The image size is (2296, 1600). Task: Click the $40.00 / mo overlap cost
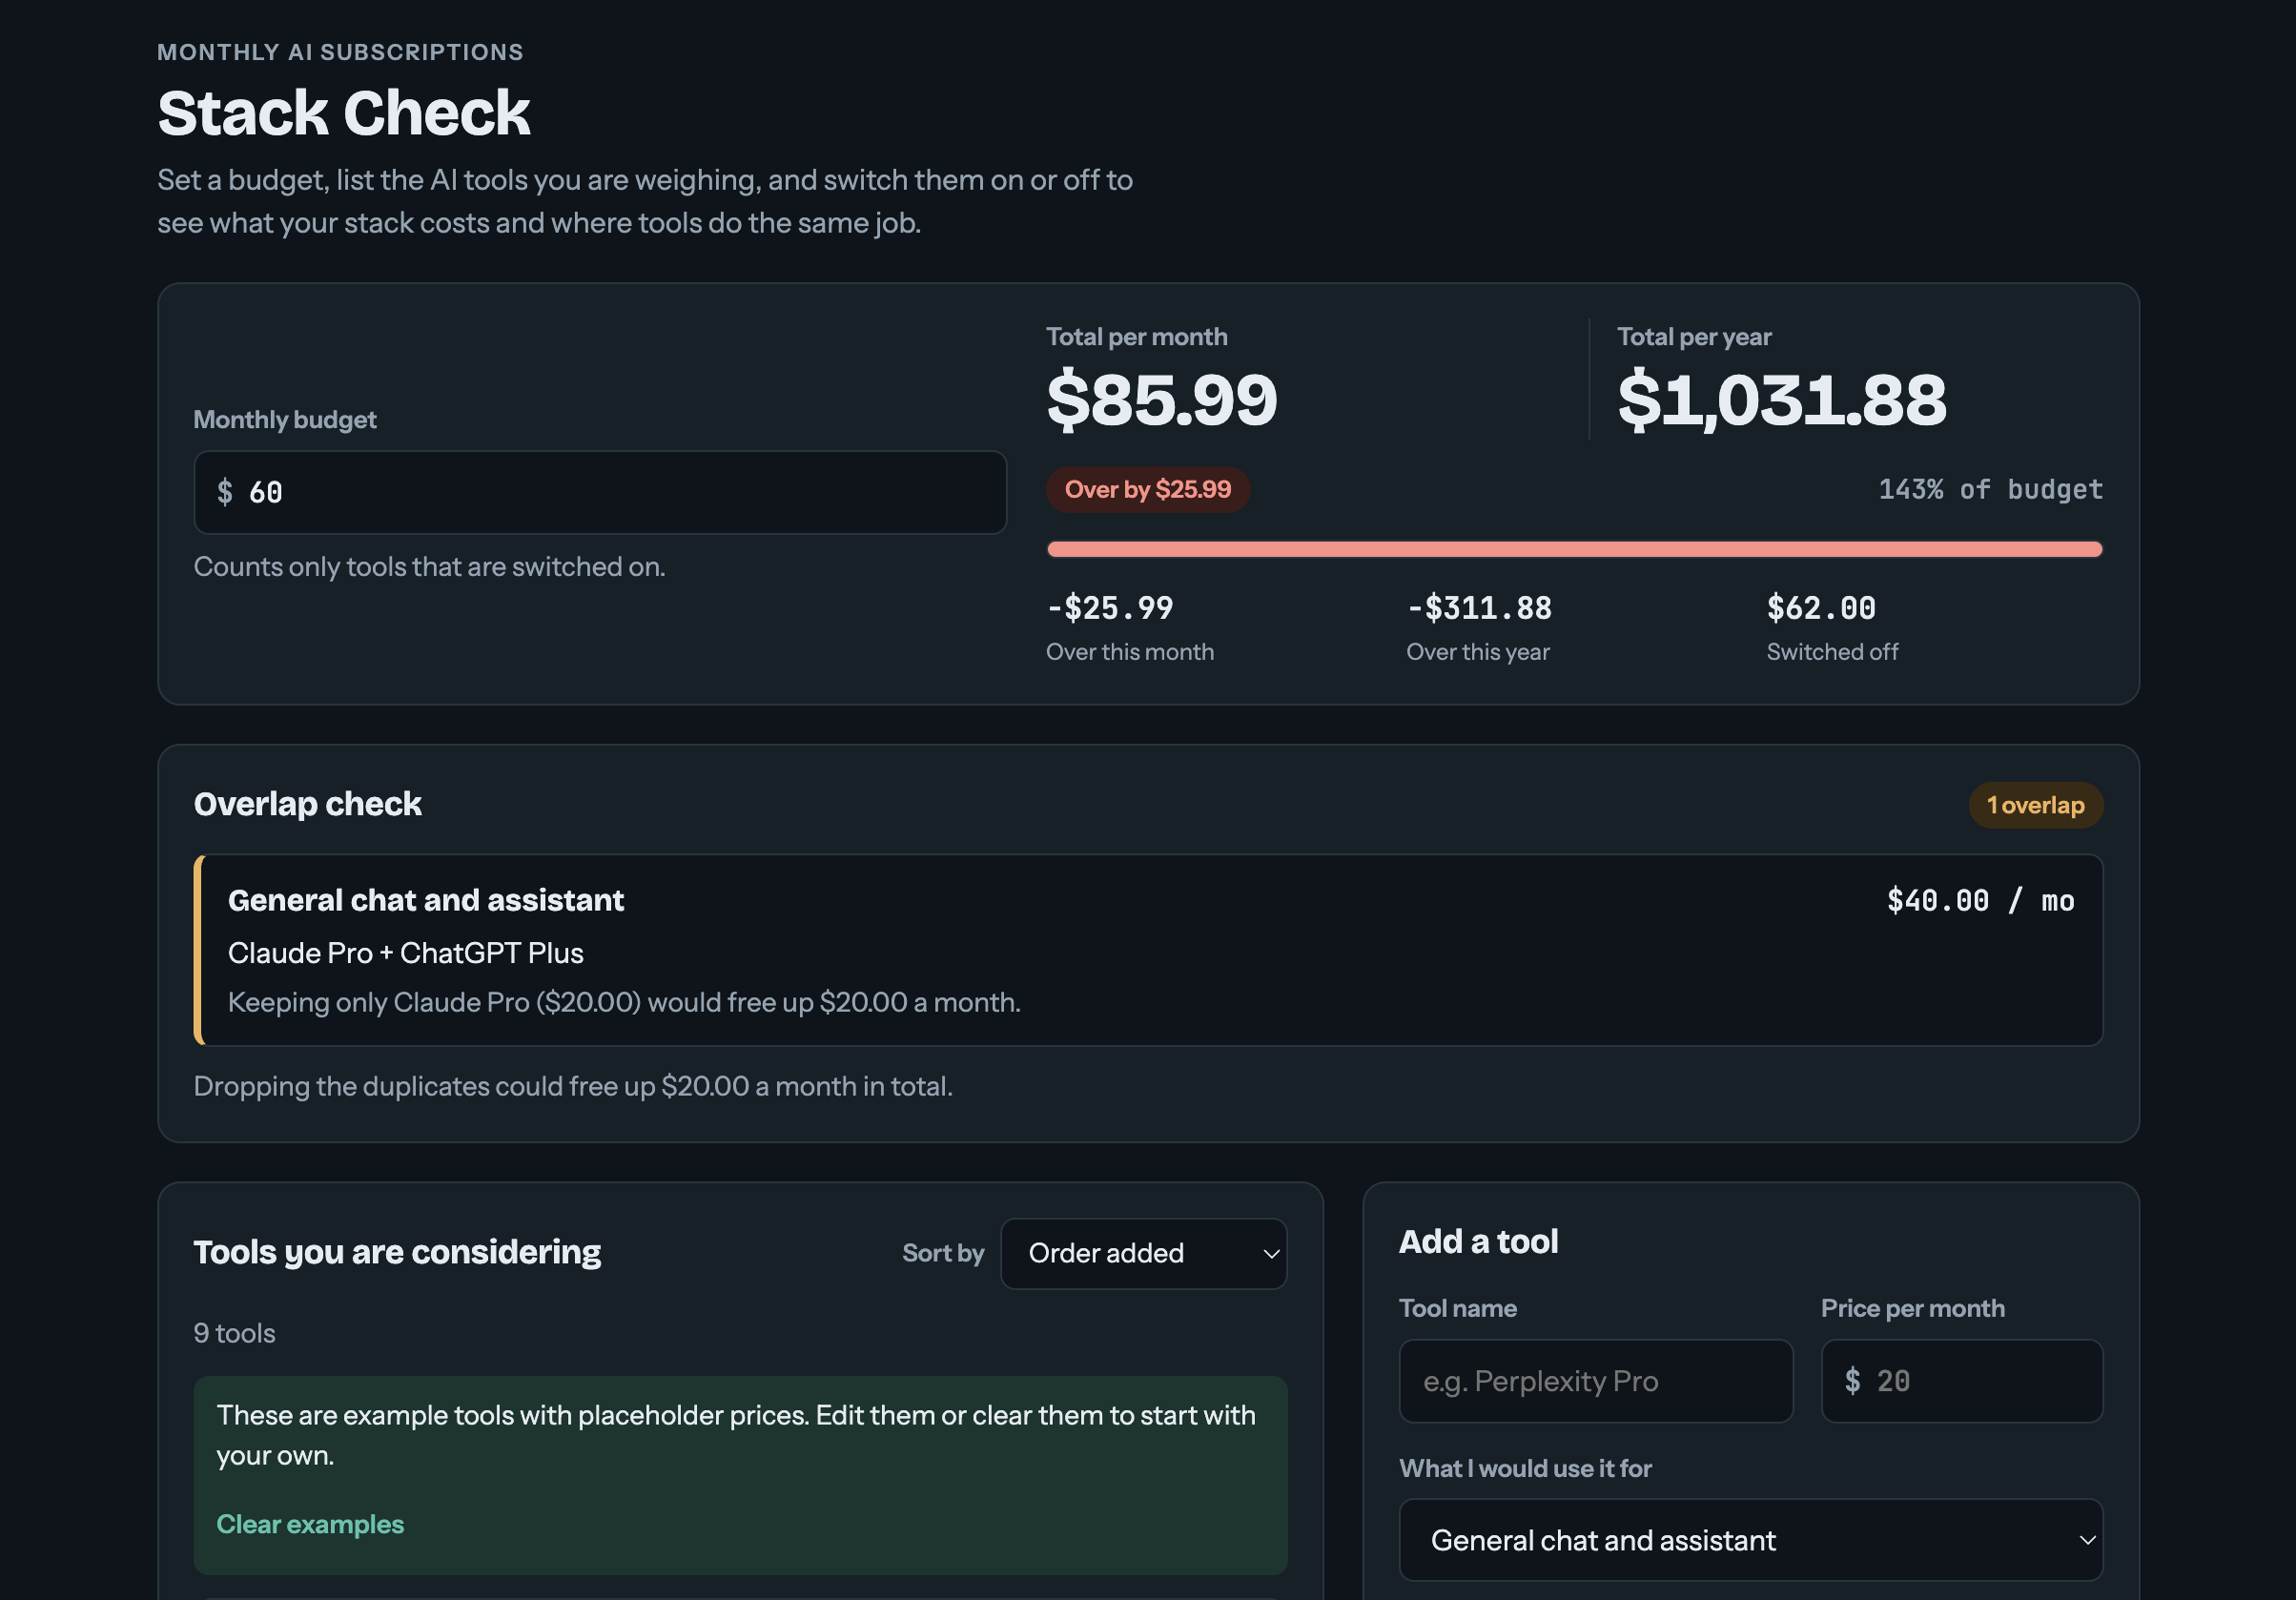[1980, 901]
